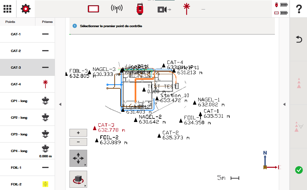Open the pan move tool dropdown
Screen dimensions: 307x190
point(78,159)
